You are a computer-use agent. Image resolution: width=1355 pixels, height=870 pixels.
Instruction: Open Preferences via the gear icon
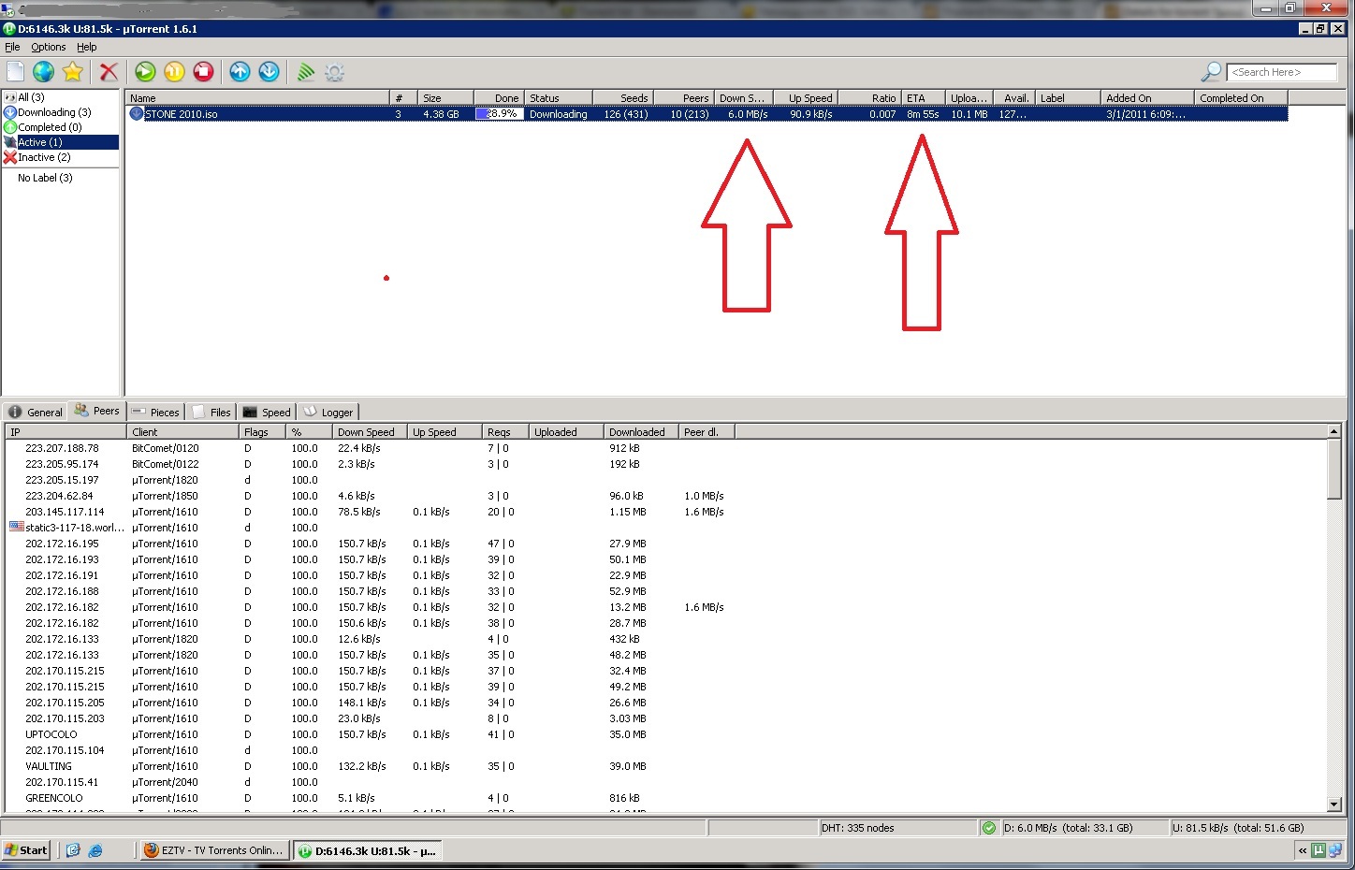(x=334, y=72)
